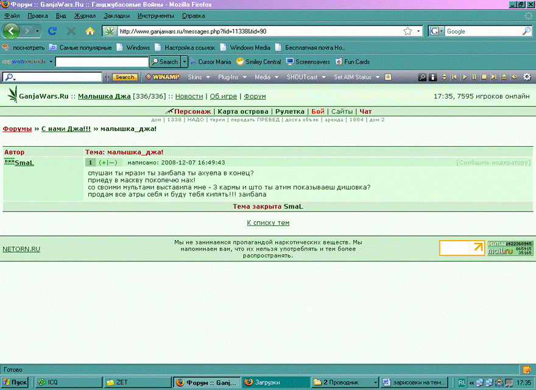Switch to Загрузки taskbar window
This screenshot has height=390, width=536.
275,382
